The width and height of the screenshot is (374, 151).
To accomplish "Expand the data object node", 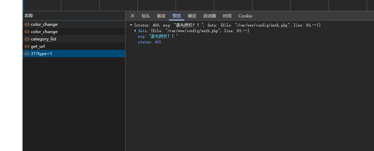I will pos(136,31).
